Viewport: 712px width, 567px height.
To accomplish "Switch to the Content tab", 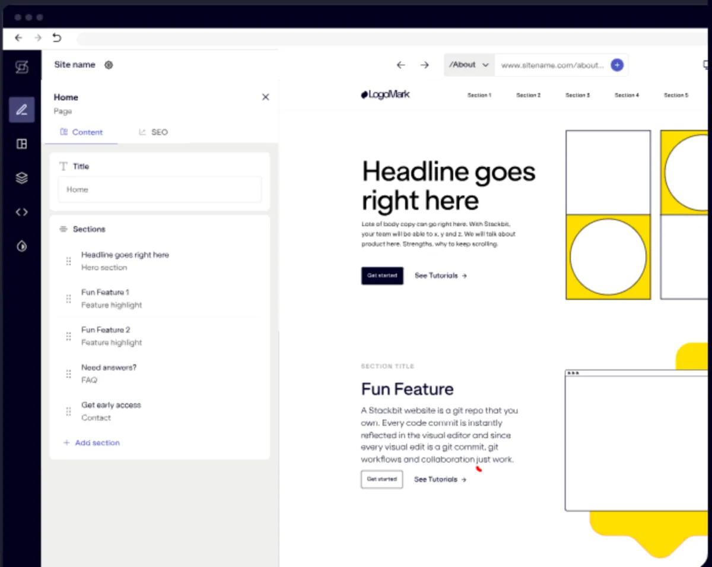I will [x=81, y=132].
